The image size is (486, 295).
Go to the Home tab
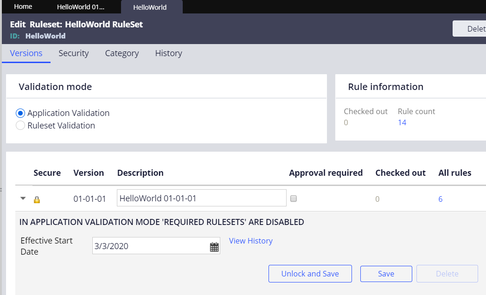23,6
